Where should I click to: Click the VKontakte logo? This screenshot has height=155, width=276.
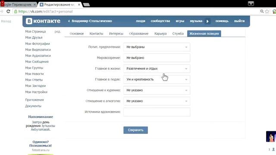pyautogui.click(x=43, y=21)
